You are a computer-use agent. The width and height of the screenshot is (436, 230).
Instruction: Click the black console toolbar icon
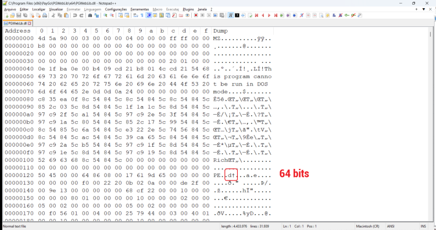point(237,15)
